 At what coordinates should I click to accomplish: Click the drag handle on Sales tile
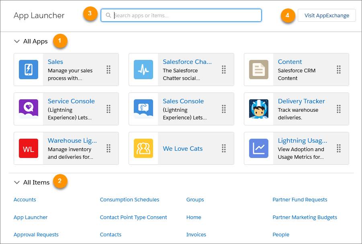pyautogui.click(x=108, y=70)
